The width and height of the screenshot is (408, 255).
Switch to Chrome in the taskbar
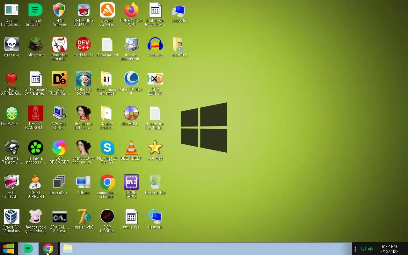tap(48, 249)
